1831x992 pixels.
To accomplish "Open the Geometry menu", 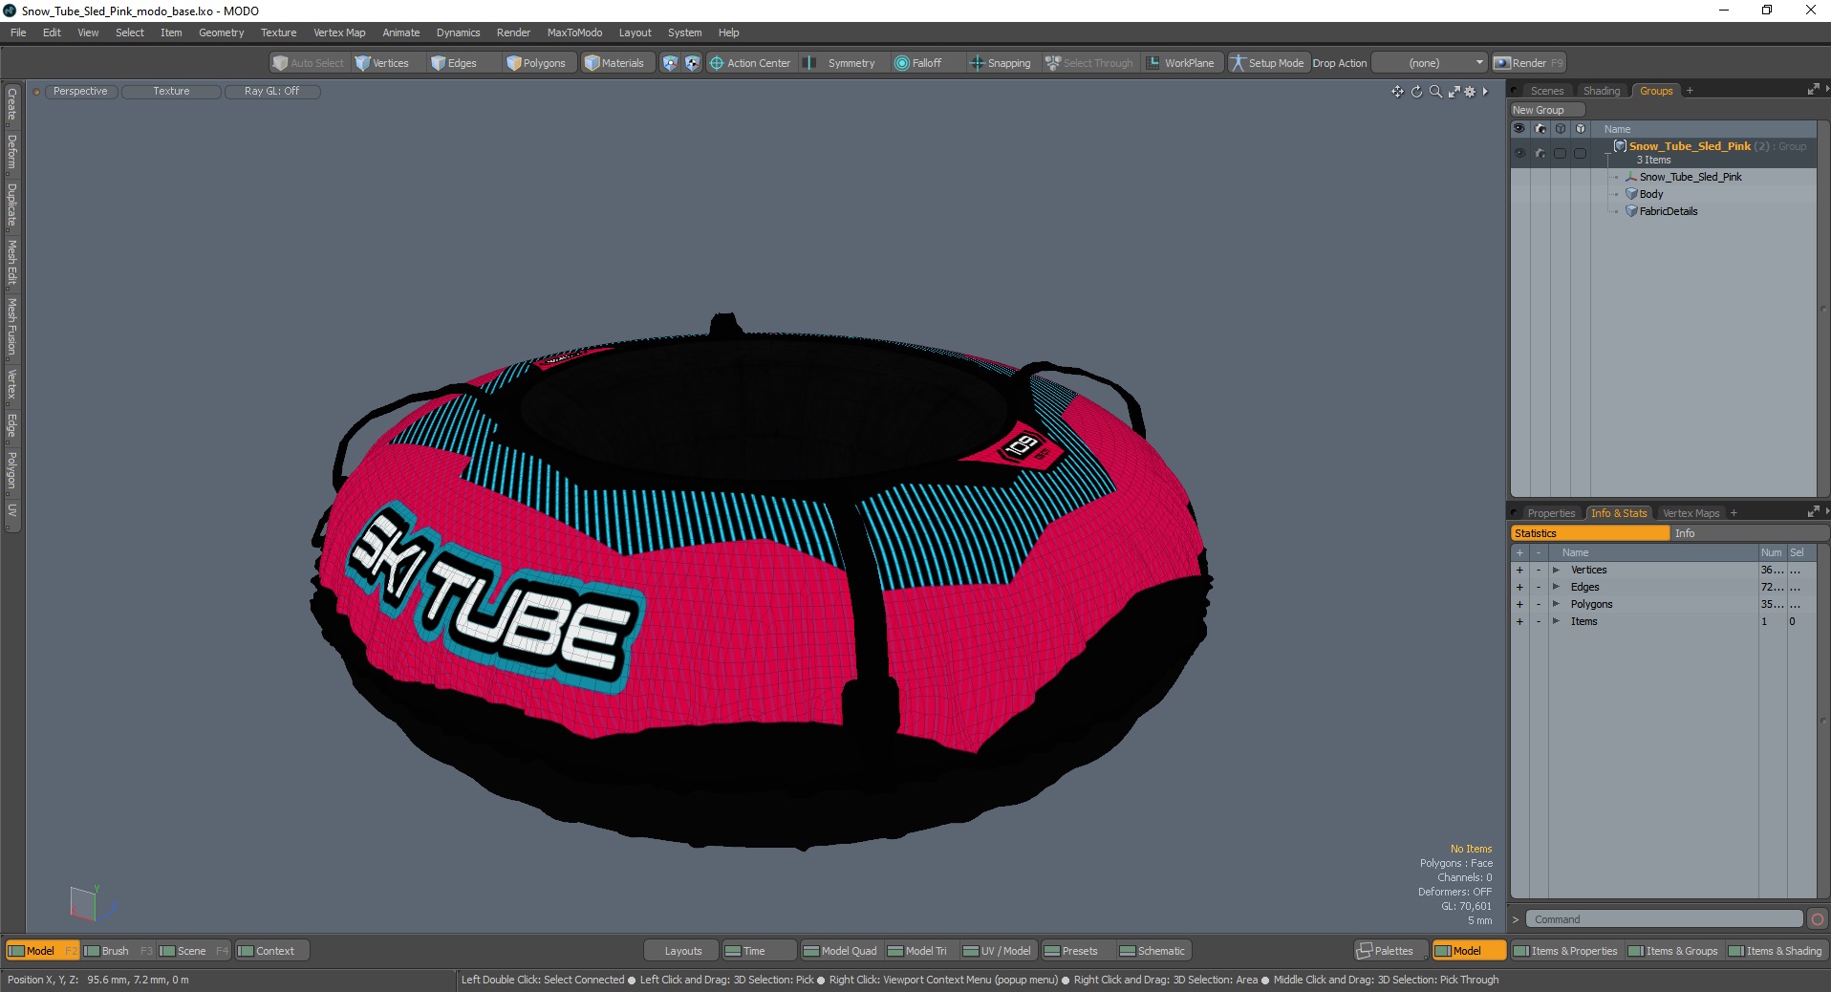I will [221, 32].
